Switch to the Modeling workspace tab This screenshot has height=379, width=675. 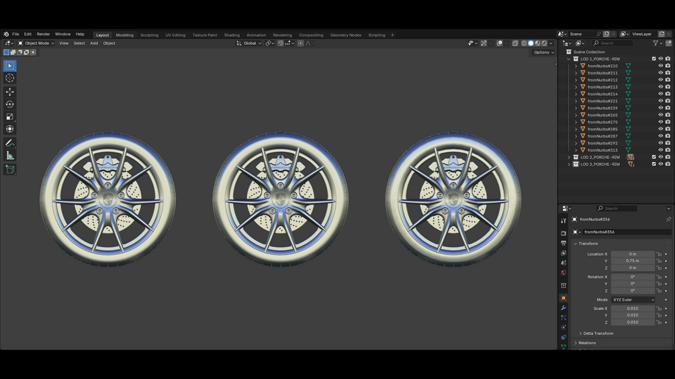pyautogui.click(x=124, y=36)
